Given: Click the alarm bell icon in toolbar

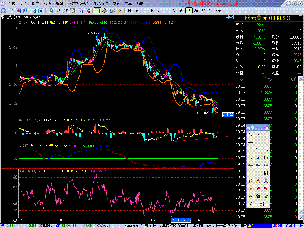Looking at the screenshot, I should pos(104,11).
